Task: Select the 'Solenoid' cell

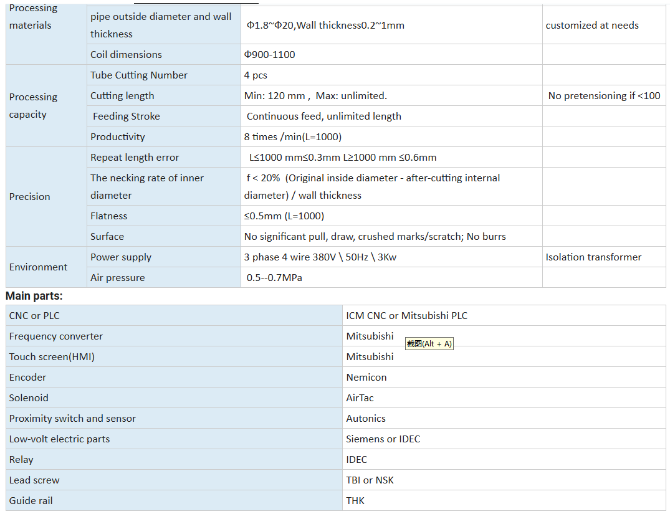Action: 174,397
